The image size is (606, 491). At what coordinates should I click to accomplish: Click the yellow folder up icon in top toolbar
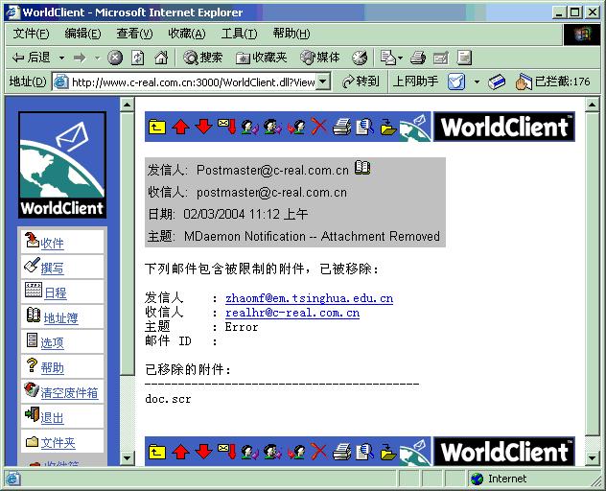coord(157,127)
